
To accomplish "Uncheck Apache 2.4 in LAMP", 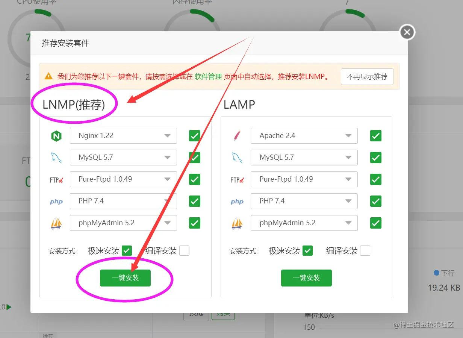I will pyautogui.click(x=376, y=136).
